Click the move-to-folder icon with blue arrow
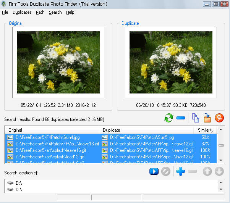Image resolution: width=230 pixels, height=203 pixels. pos(207,118)
